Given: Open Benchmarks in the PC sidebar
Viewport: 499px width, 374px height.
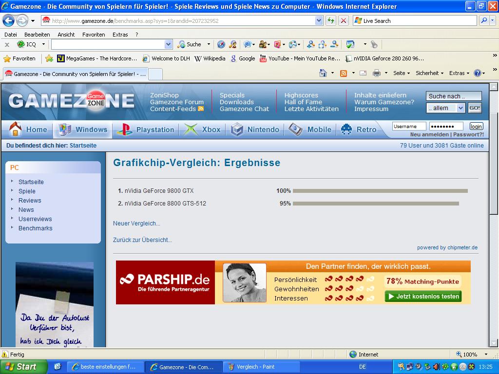Looking at the screenshot, I should coord(35,228).
